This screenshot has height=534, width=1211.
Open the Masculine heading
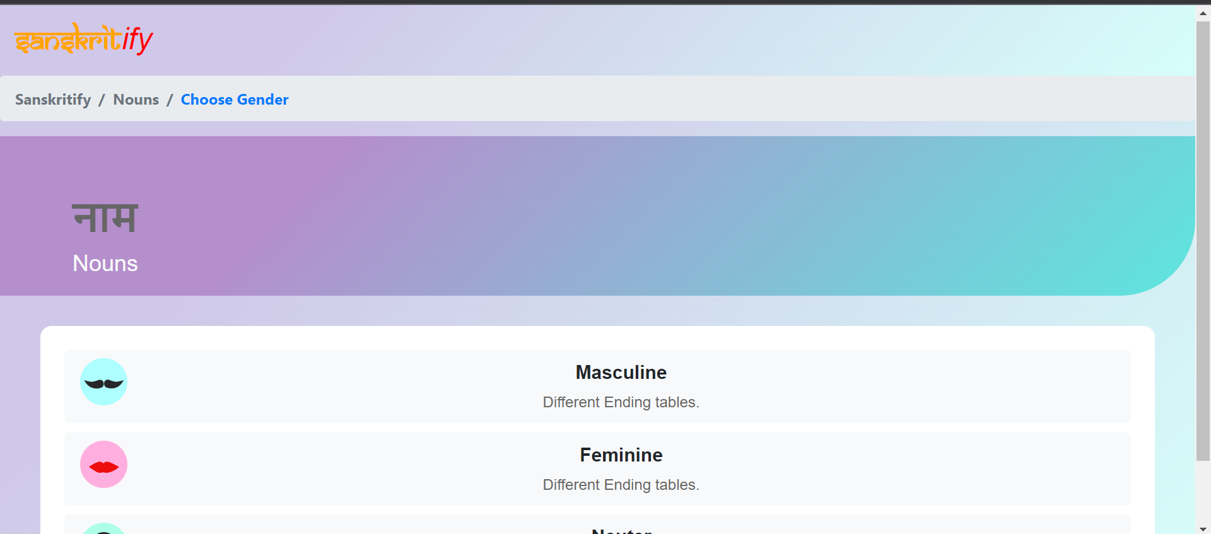coord(621,373)
